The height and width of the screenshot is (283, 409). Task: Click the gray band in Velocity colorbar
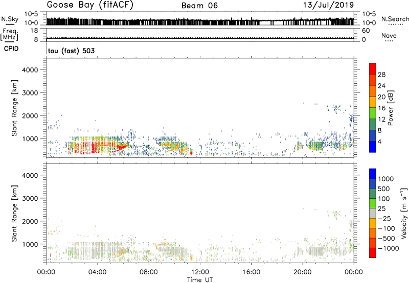pyautogui.click(x=373, y=213)
